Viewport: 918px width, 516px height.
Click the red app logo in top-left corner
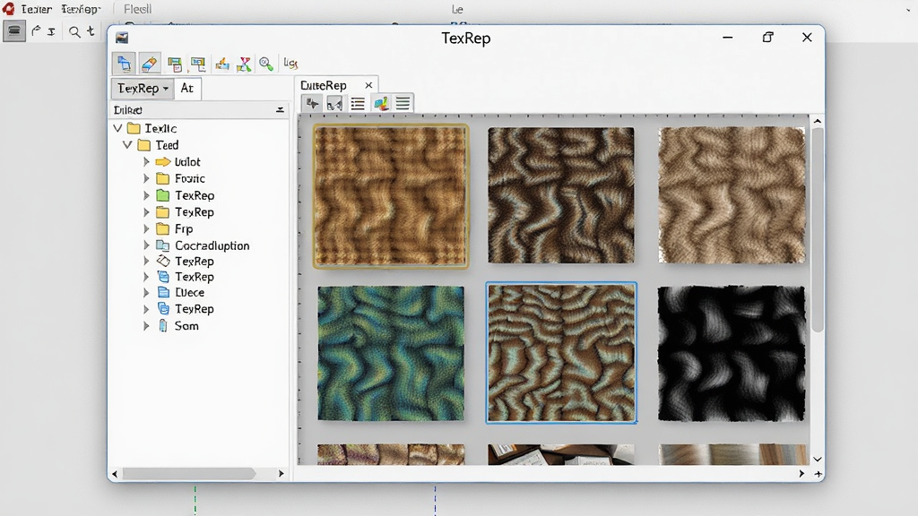(8, 9)
